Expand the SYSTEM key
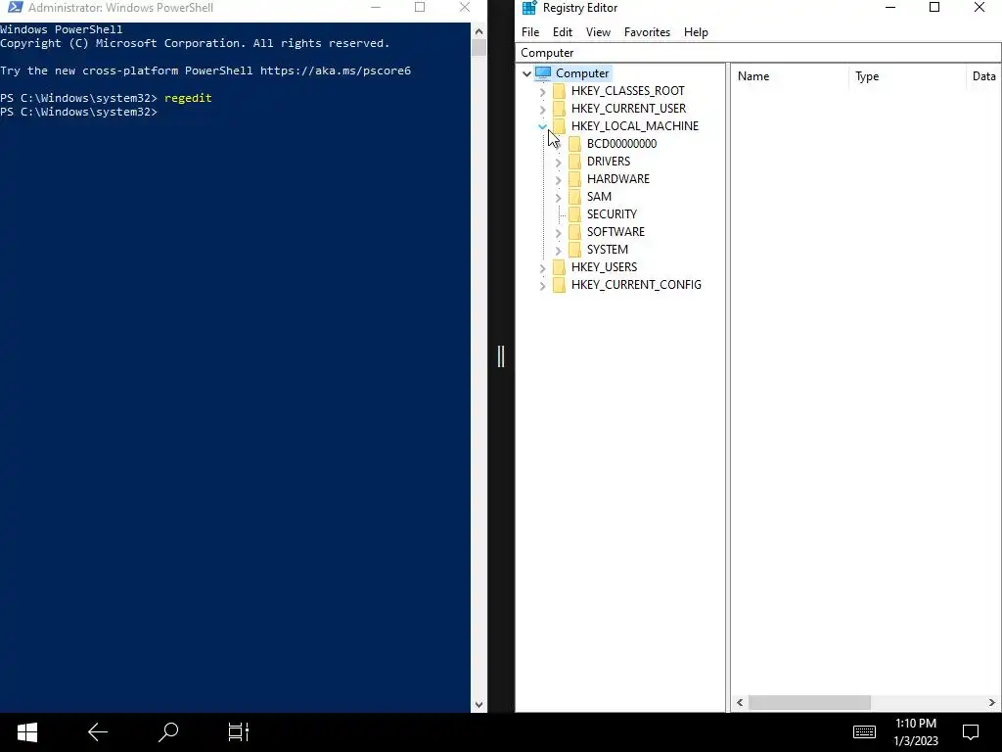 [558, 250]
